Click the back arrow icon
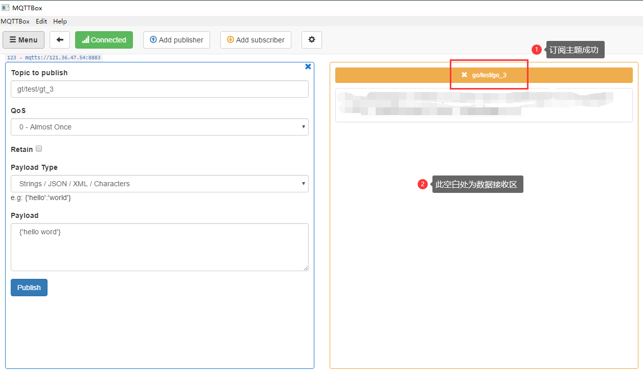The width and height of the screenshot is (643, 374). 60,40
